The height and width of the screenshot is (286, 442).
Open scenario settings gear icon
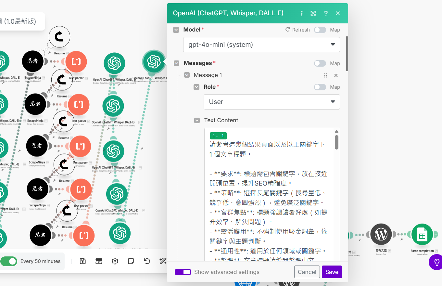coord(115,261)
